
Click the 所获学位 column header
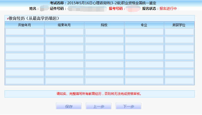tap(179, 25)
